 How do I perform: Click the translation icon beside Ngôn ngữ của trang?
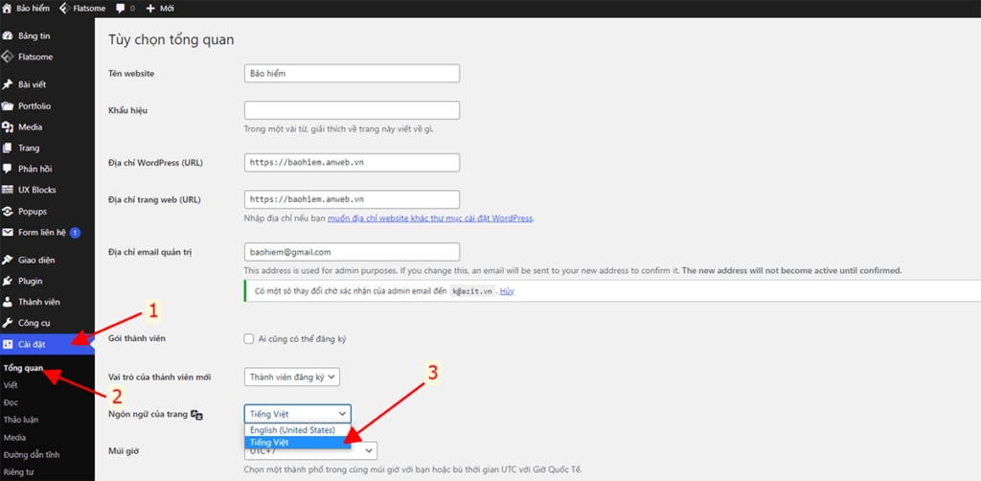197,414
